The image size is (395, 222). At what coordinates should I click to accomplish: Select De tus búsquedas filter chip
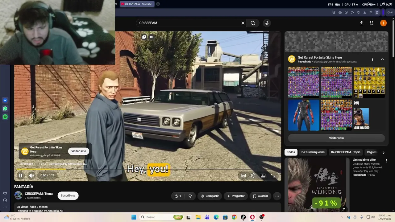coord(313,152)
